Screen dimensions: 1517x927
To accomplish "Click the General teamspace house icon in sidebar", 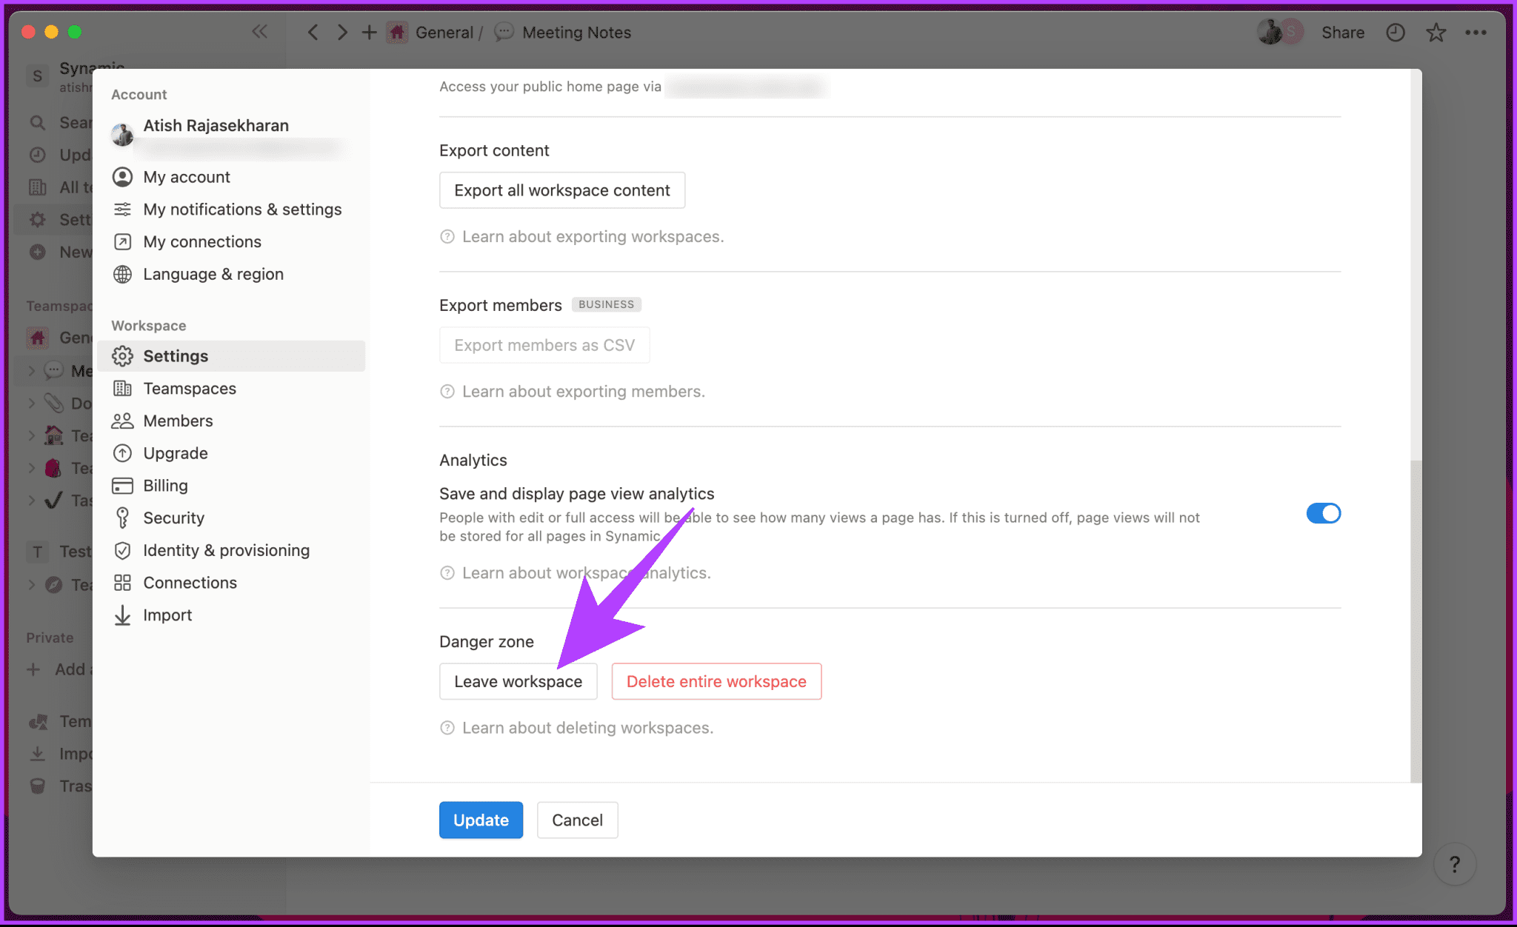I will tap(38, 338).
